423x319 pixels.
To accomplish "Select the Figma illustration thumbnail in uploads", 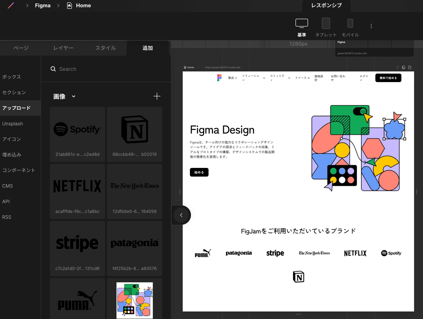I will tap(135, 299).
